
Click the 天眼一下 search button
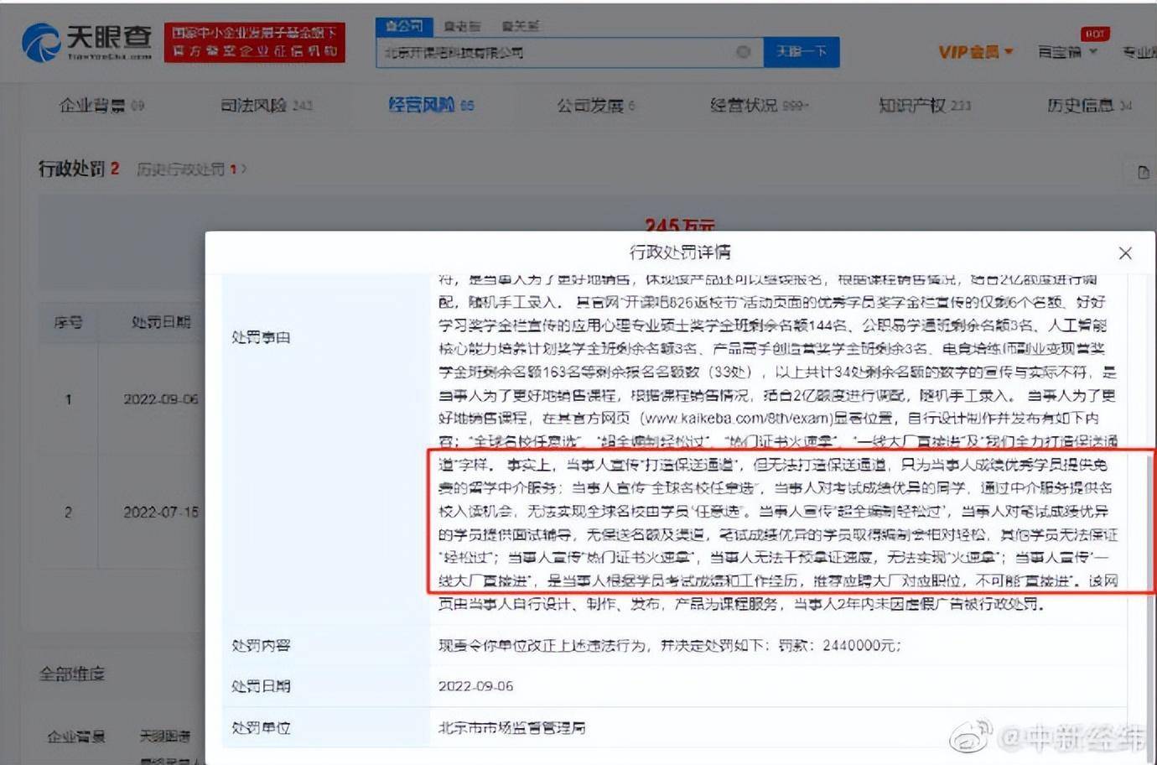point(801,52)
